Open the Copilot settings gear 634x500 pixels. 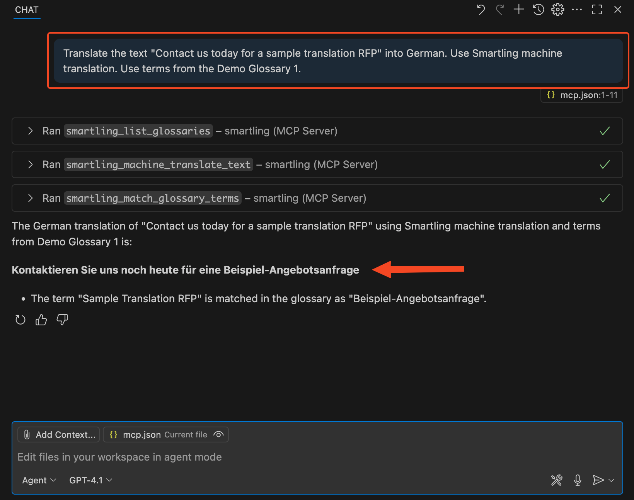[x=557, y=9]
